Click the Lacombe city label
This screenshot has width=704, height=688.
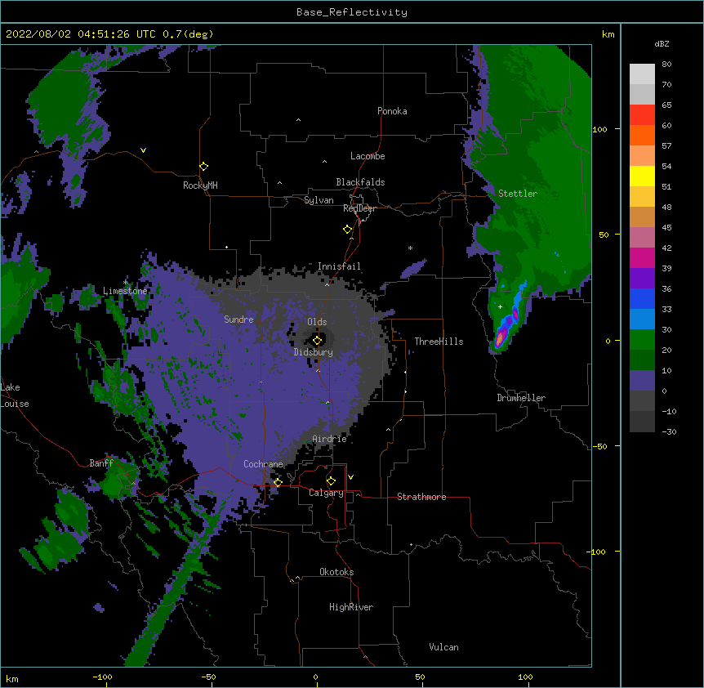click(368, 156)
